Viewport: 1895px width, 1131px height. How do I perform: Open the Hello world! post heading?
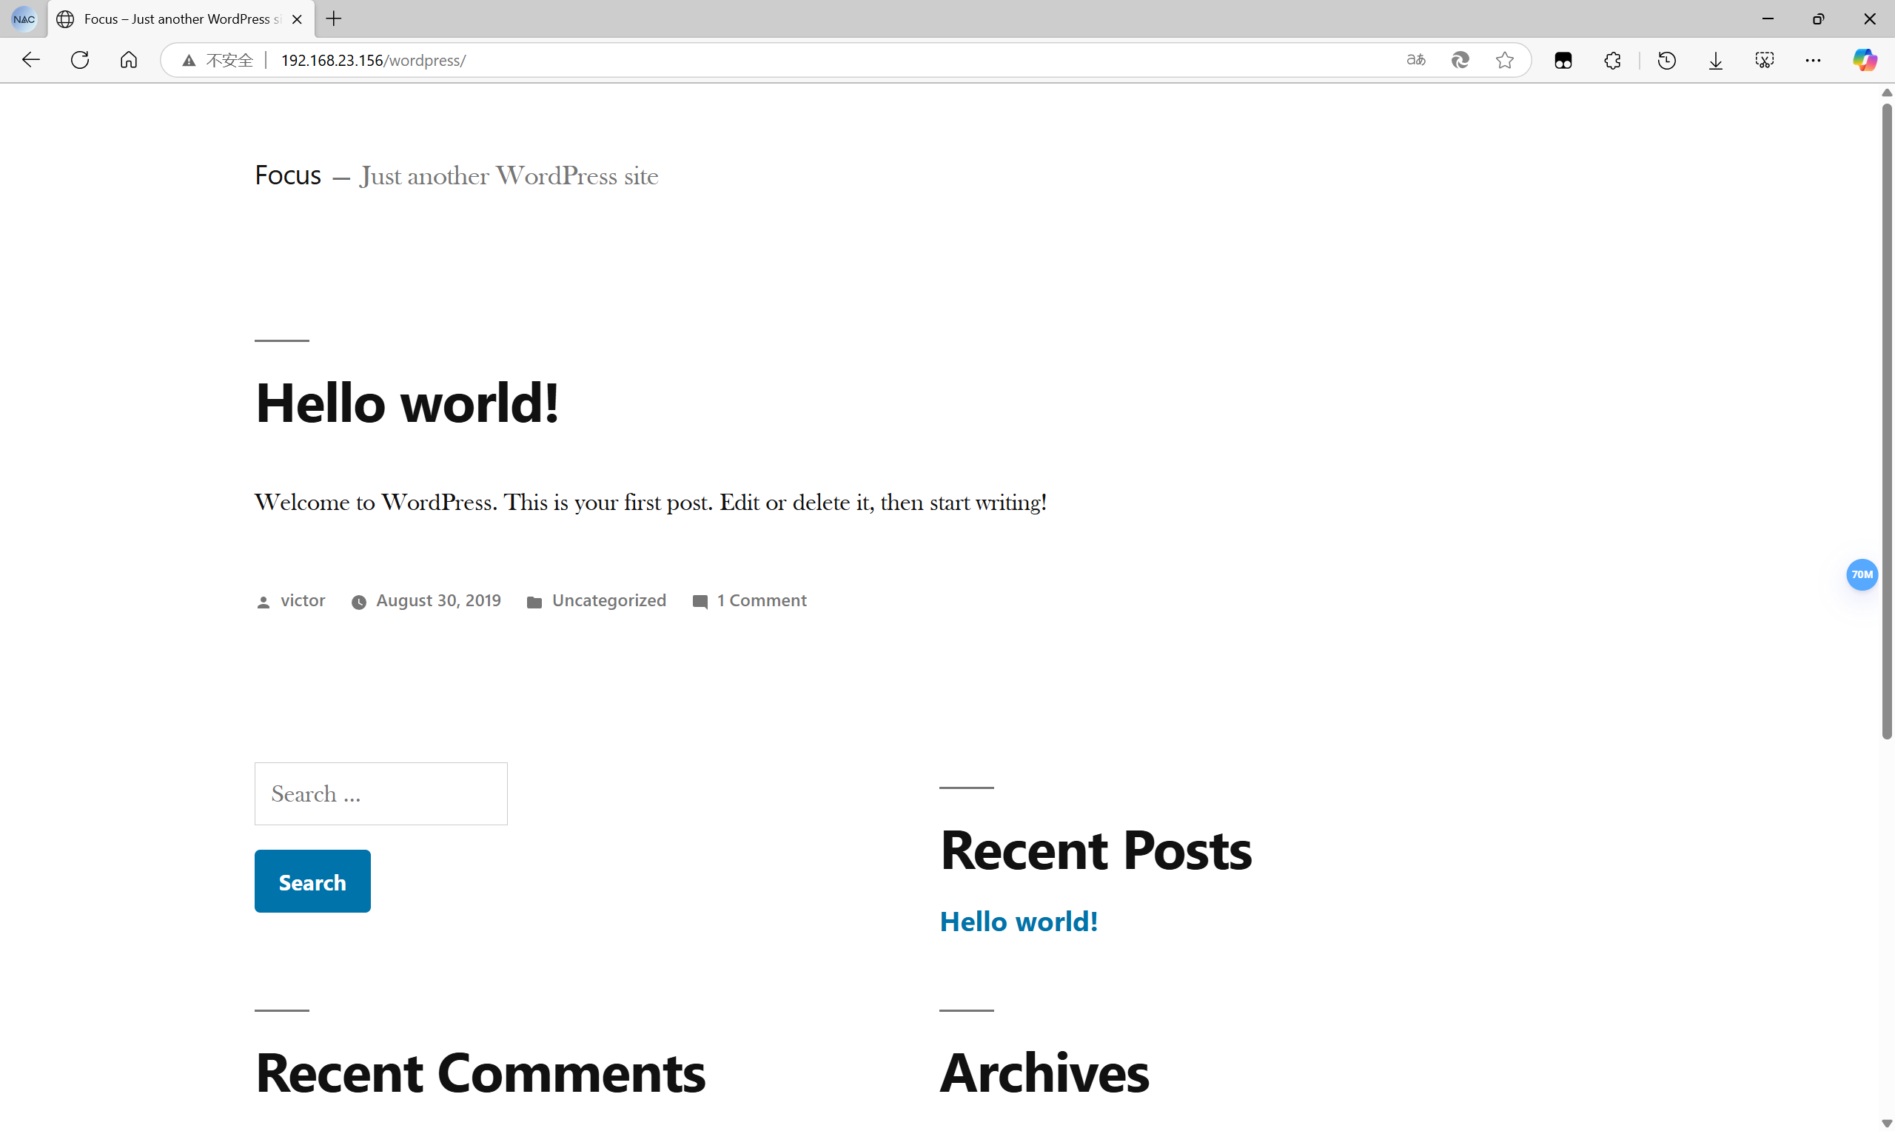(407, 403)
